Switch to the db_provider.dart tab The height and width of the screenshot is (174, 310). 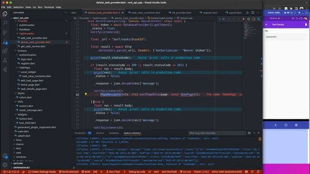(181, 13)
